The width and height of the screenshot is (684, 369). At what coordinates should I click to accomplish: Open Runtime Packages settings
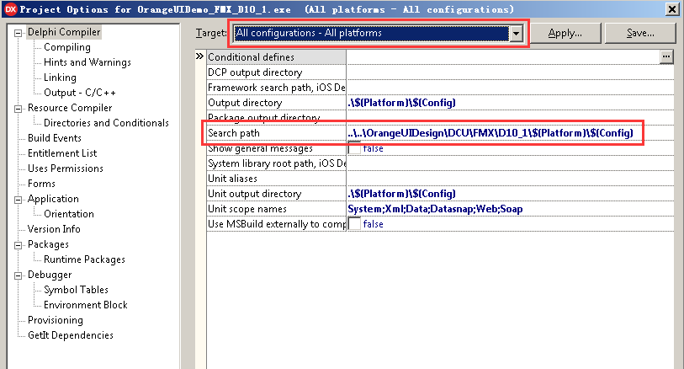tap(84, 259)
